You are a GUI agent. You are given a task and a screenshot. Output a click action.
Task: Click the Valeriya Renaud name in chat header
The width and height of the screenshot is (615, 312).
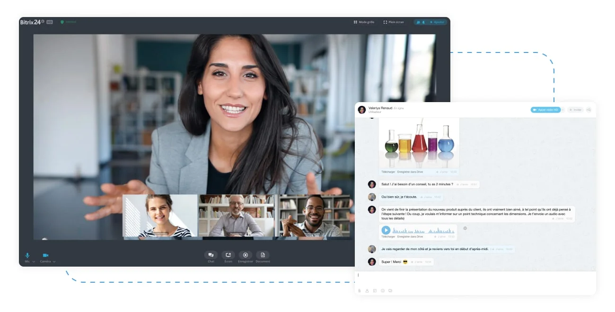click(x=380, y=108)
